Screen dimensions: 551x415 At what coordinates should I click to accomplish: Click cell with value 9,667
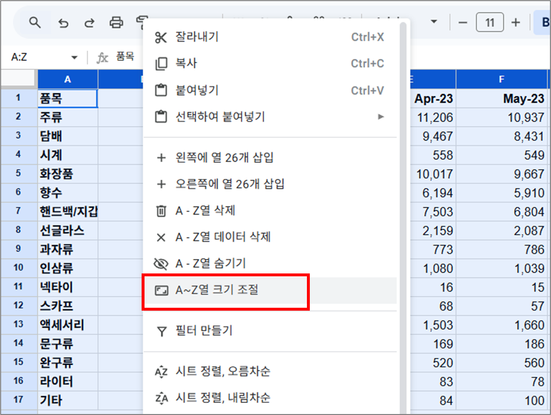501,174
